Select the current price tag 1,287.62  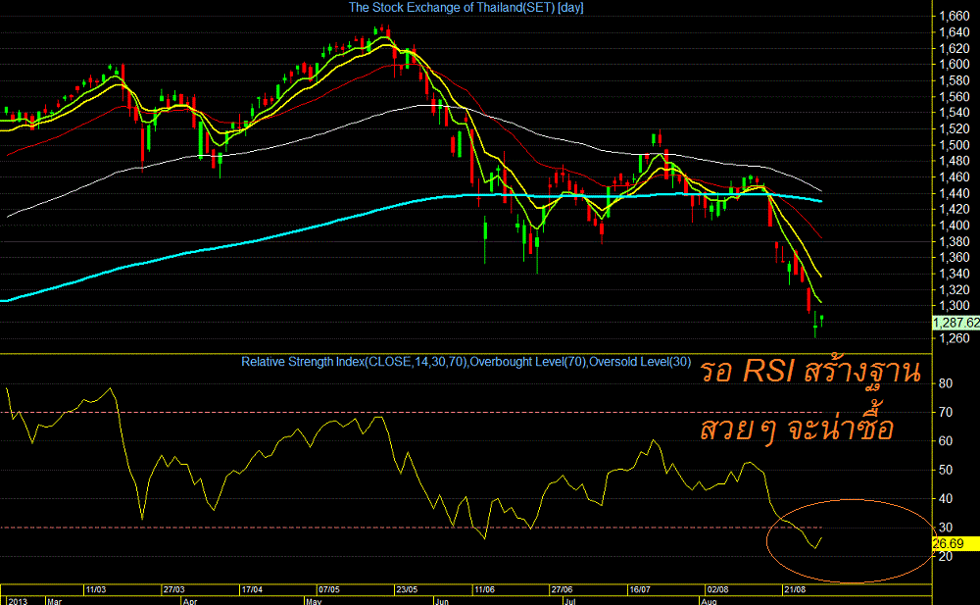(x=955, y=323)
